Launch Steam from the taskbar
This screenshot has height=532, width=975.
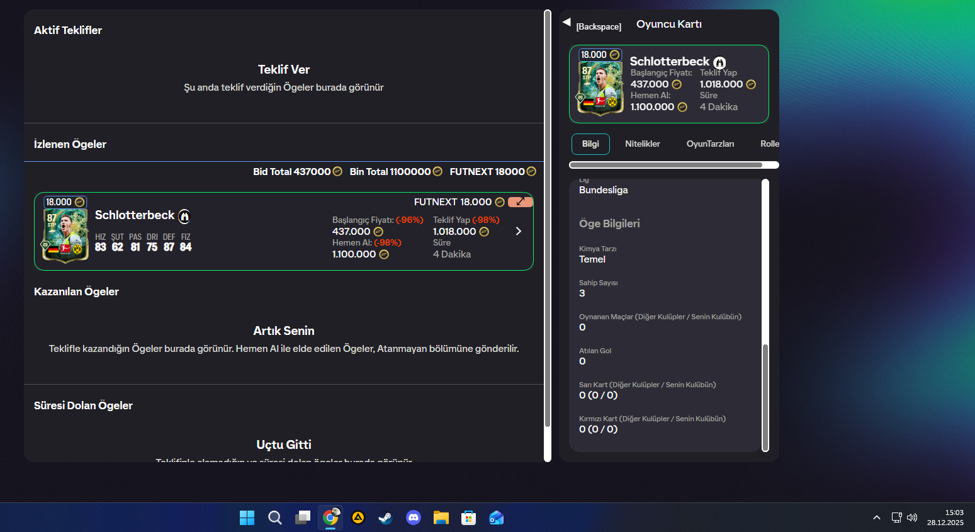pos(386,518)
